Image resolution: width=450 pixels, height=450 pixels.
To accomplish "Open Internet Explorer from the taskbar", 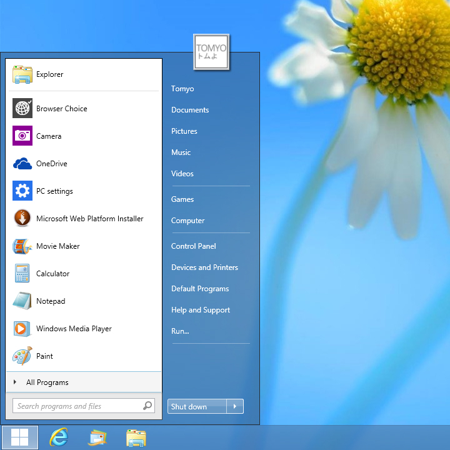I will [59, 437].
